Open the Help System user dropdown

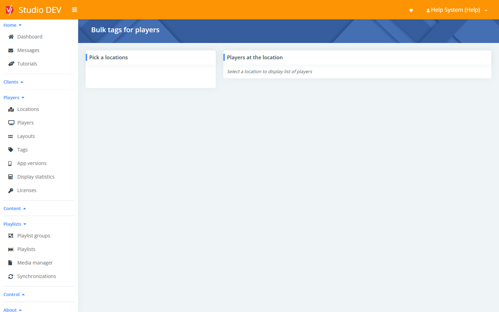pyautogui.click(x=457, y=10)
